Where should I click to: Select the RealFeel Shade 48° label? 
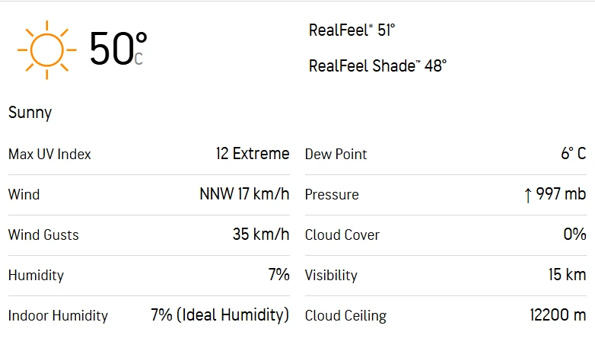point(377,65)
